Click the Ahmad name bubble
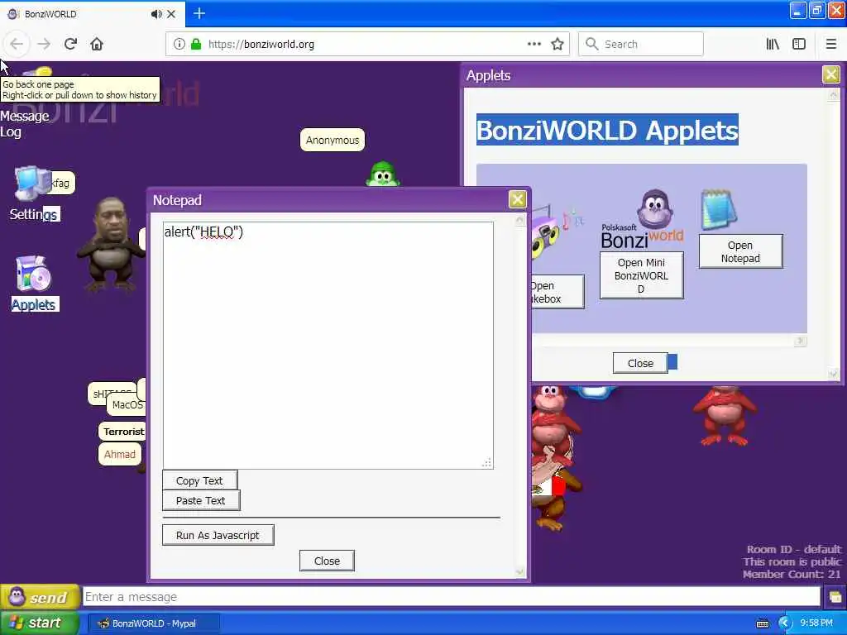The image size is (847, 635). tap(120, 454)
